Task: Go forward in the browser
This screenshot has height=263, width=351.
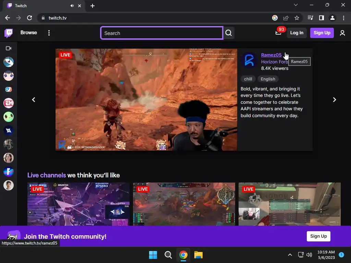Action: tap(19, 18)
